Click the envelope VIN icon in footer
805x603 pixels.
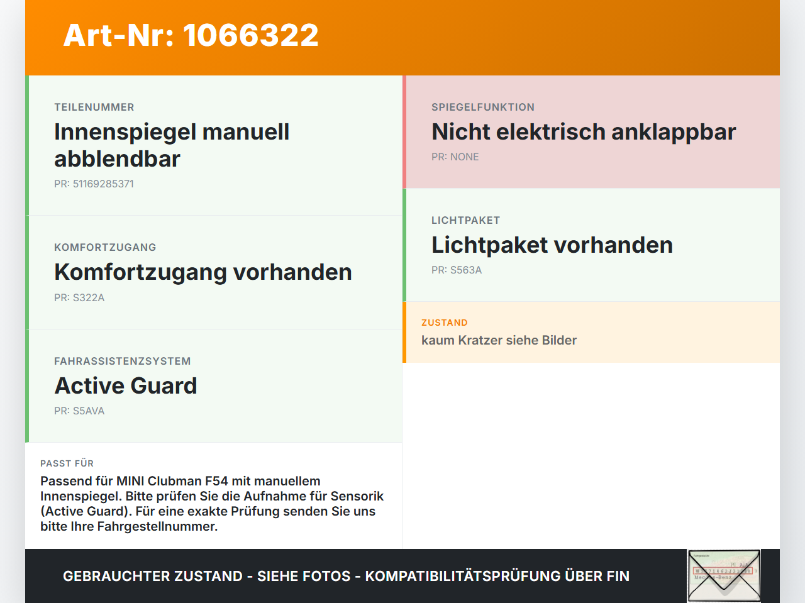click(x=724, y=576)
